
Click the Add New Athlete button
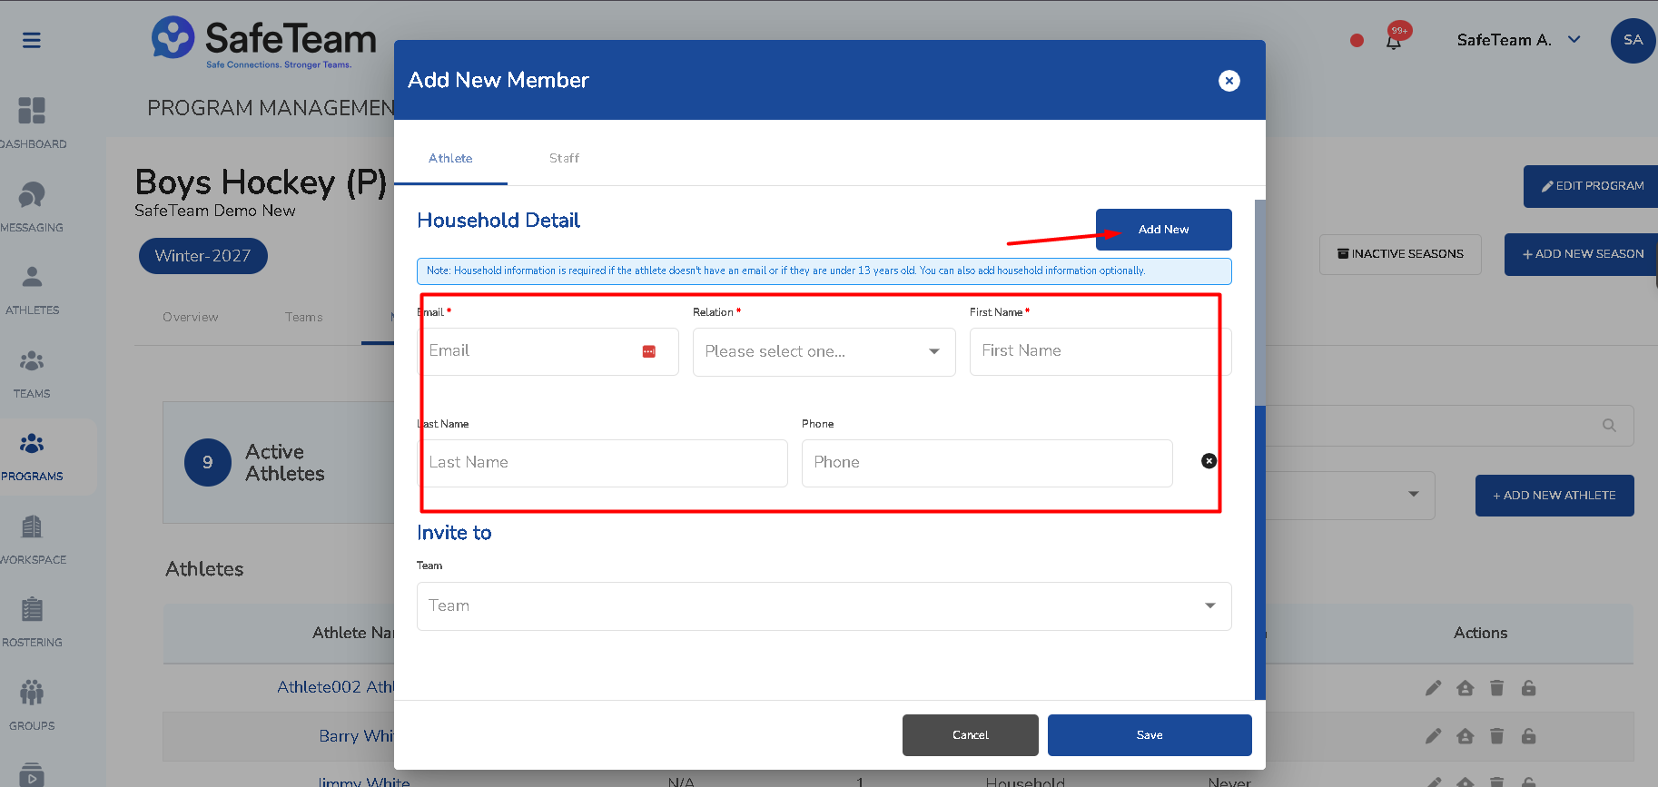click(x=1554, y=496)
